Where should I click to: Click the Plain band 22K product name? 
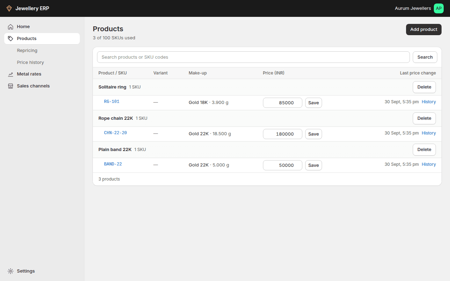tap(115, 150)
